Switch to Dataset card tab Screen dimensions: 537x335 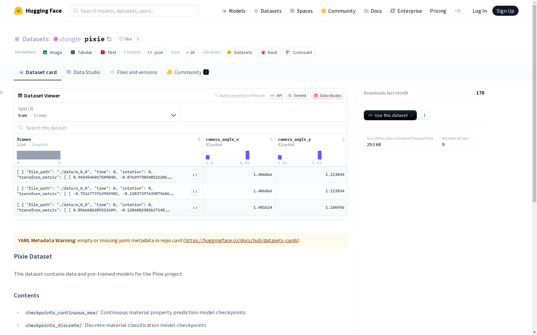[38, 72]
